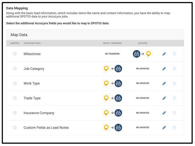Delete the Work Type mapping trash icon
The image size is (195, 146).
174,83
